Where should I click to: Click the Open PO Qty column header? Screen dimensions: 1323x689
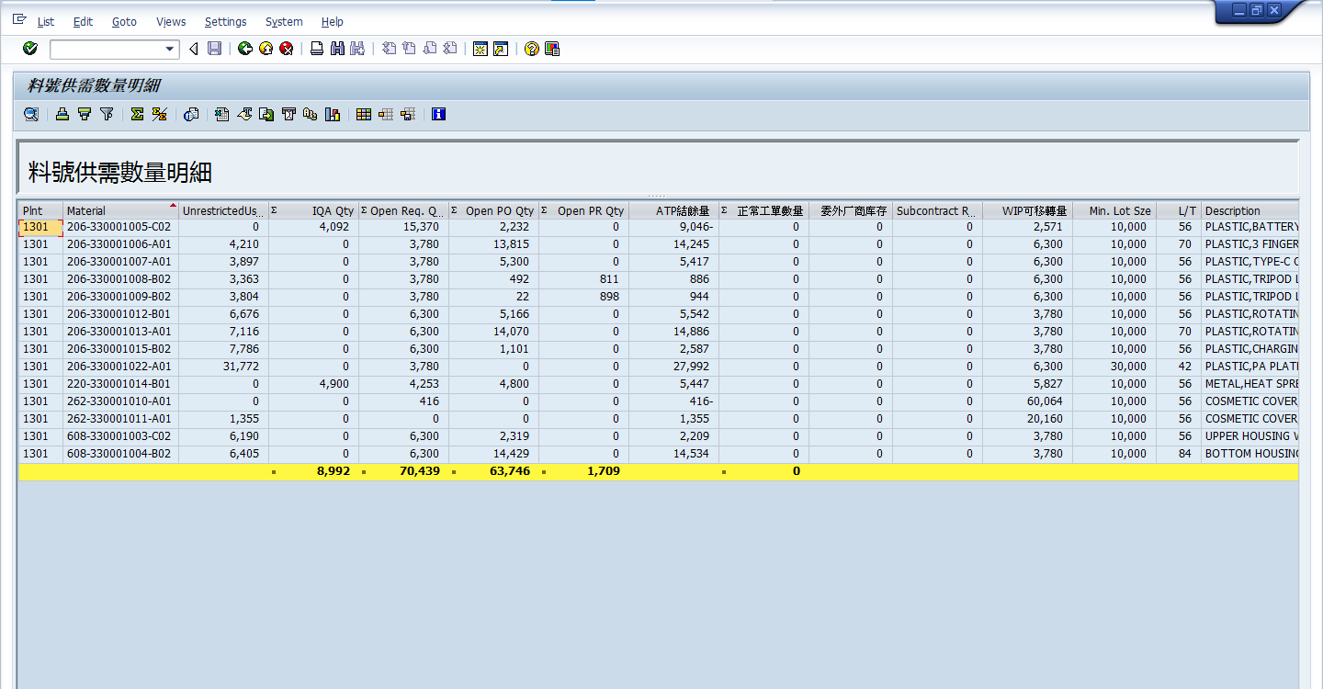(x=499, y=210)
